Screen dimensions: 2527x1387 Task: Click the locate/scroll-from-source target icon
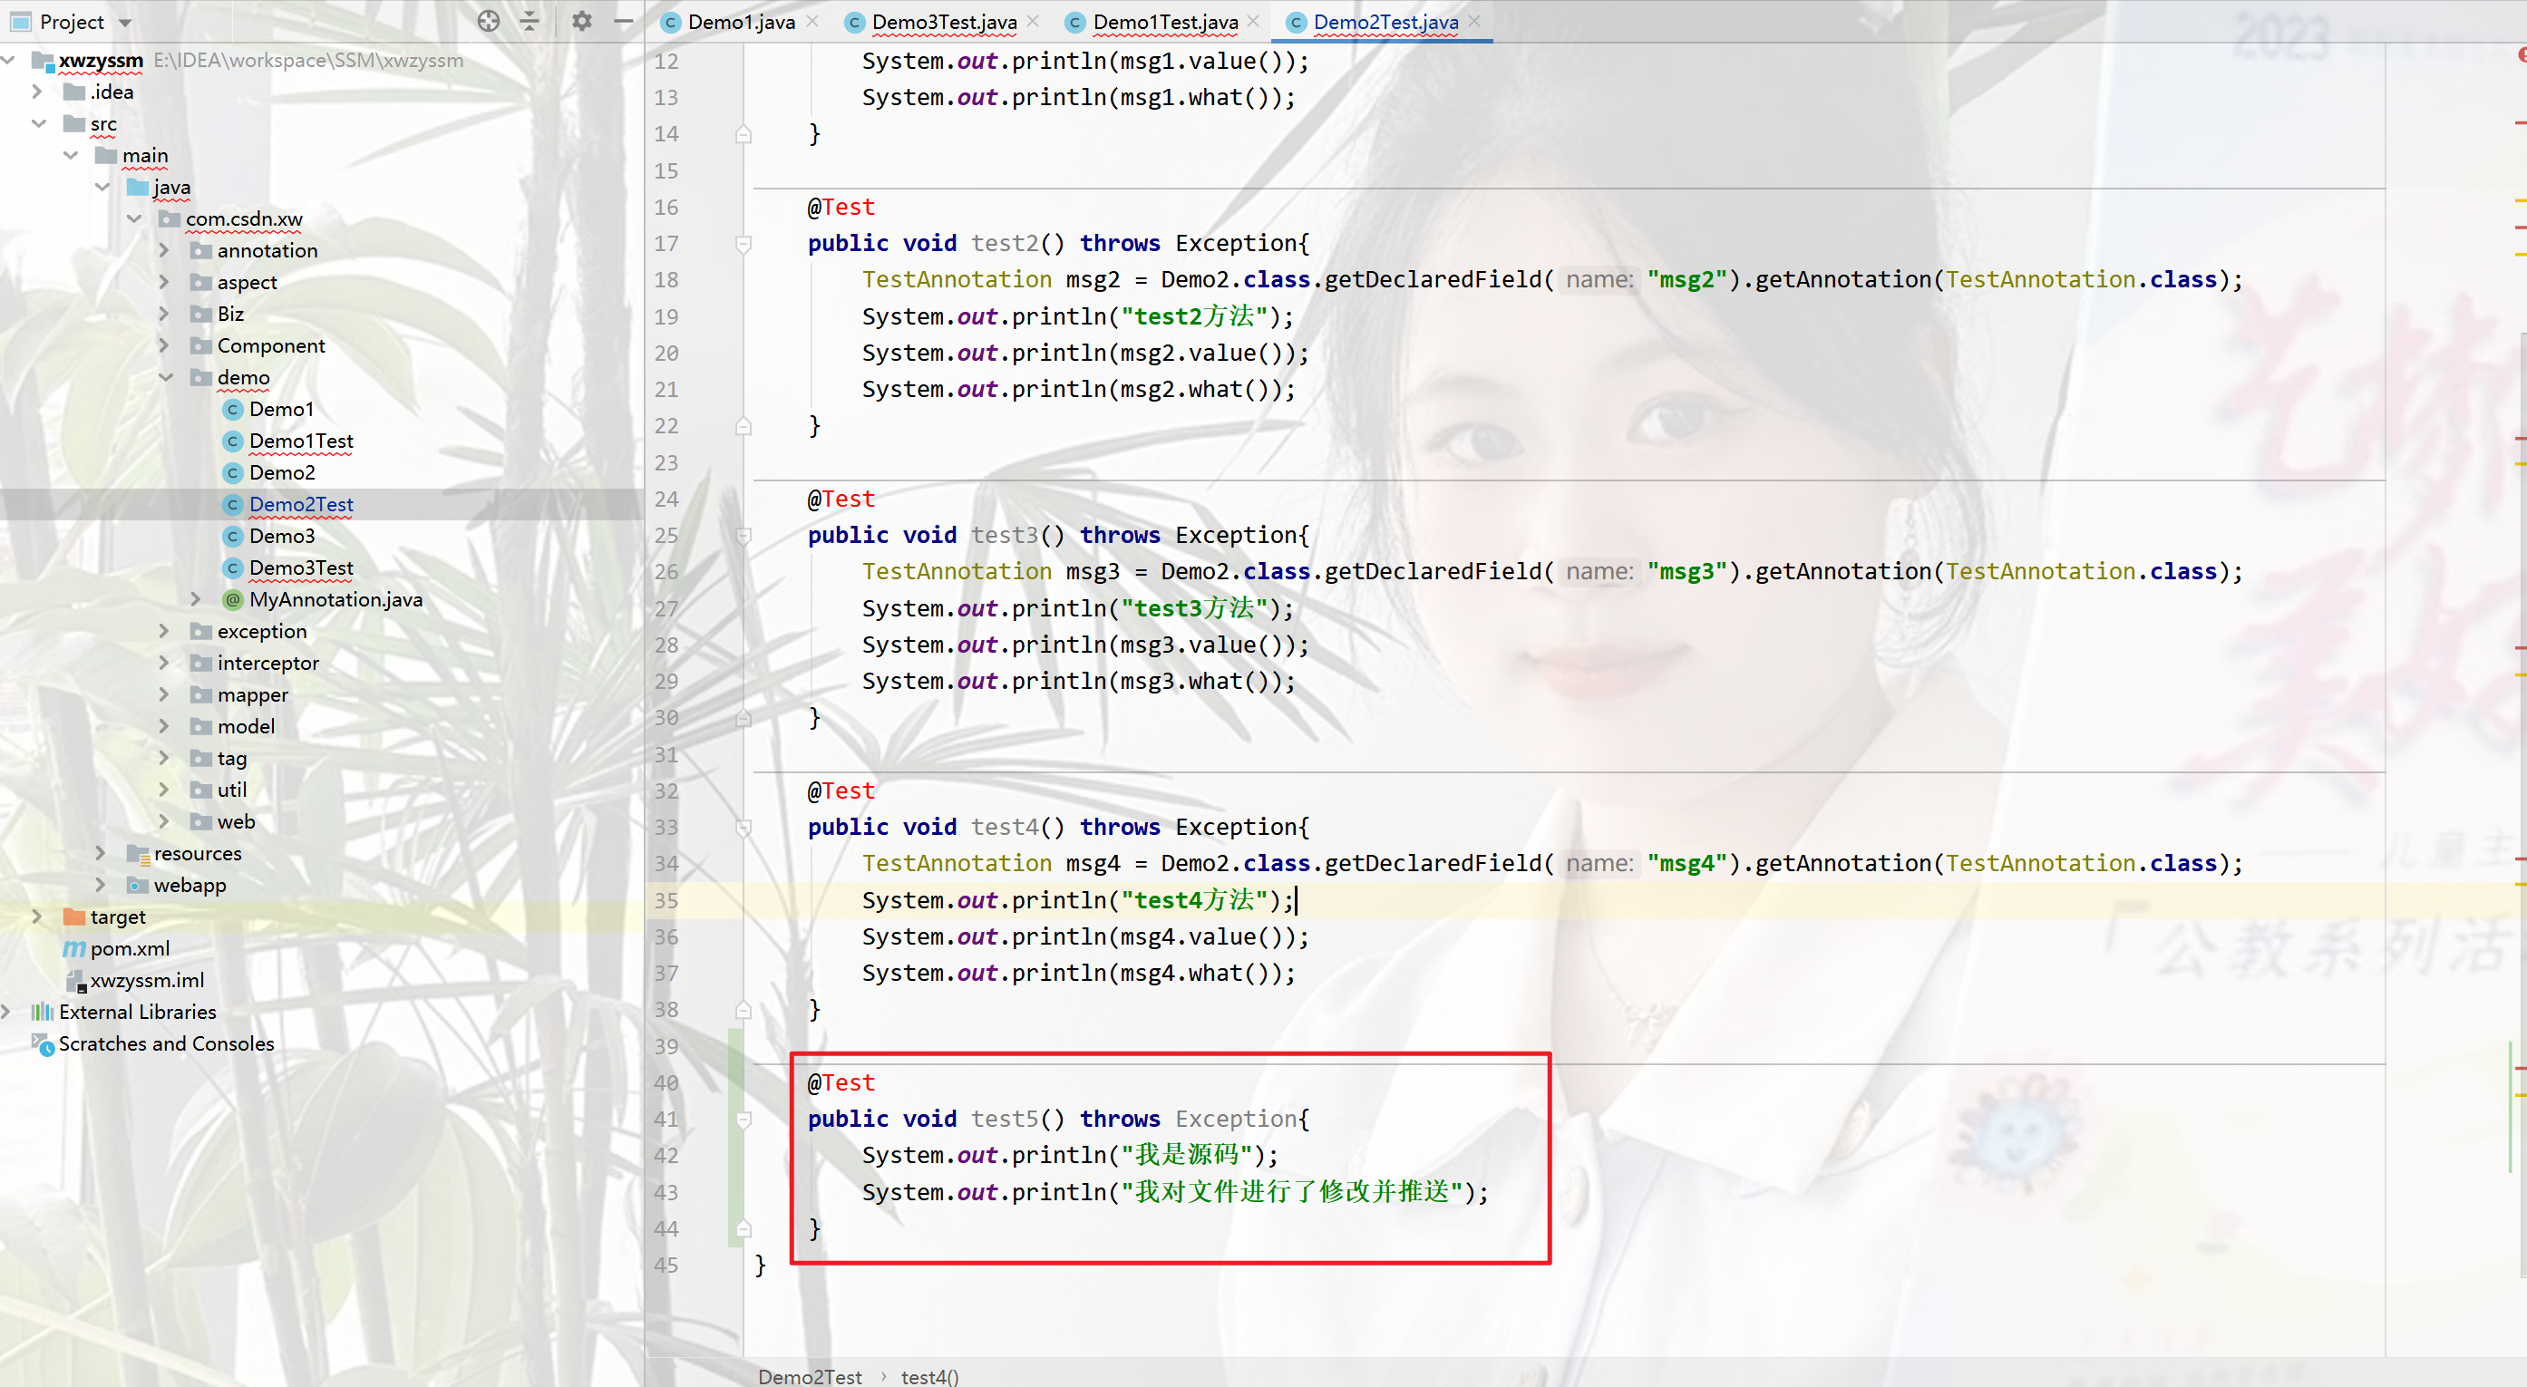click(x=488, y=21)
